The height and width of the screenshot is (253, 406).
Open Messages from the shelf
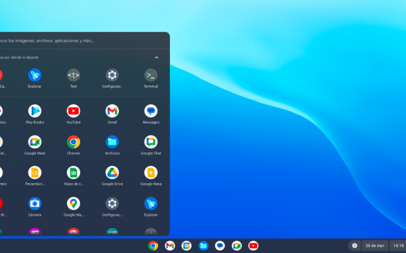(220, 246)
